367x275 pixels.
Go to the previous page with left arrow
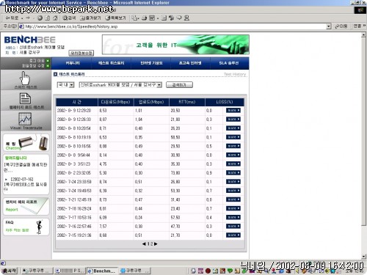pos(144,244)
